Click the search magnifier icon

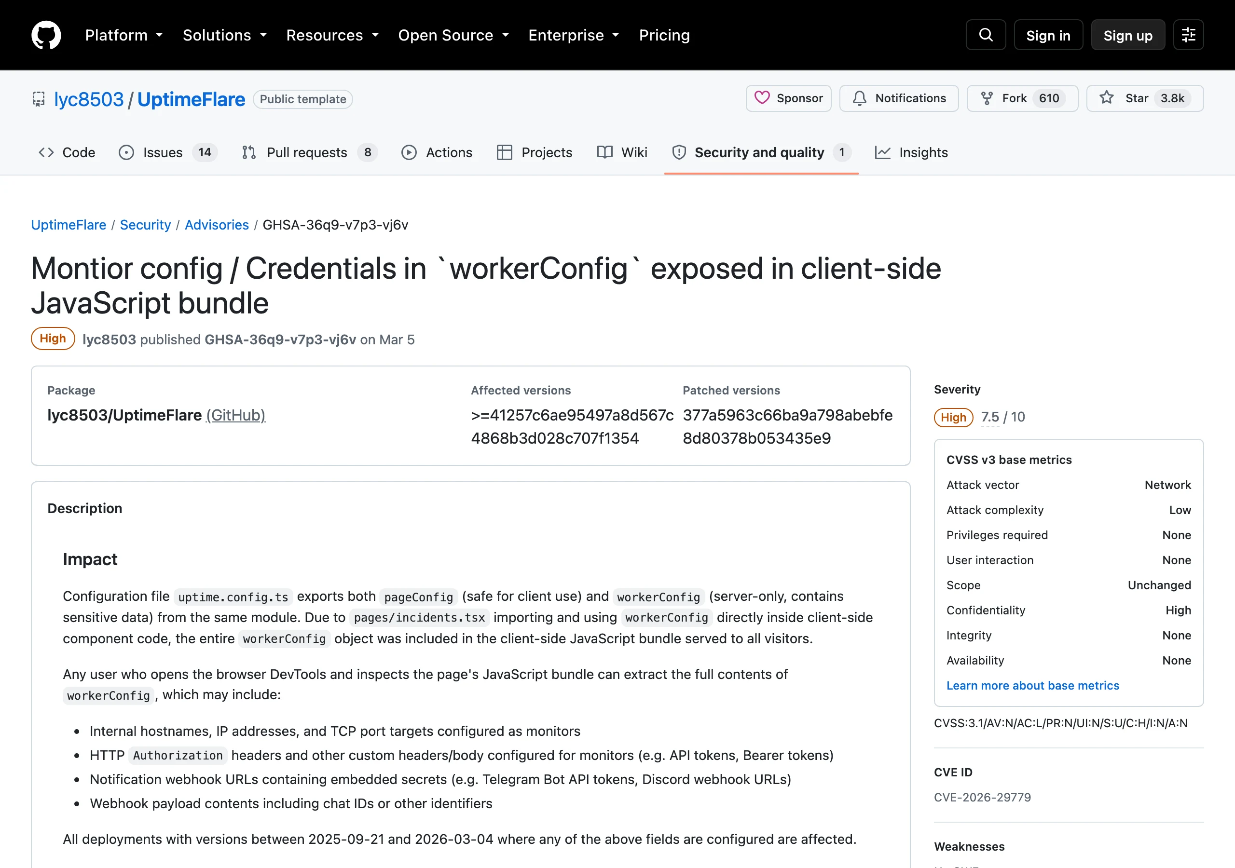pos(986,35)
